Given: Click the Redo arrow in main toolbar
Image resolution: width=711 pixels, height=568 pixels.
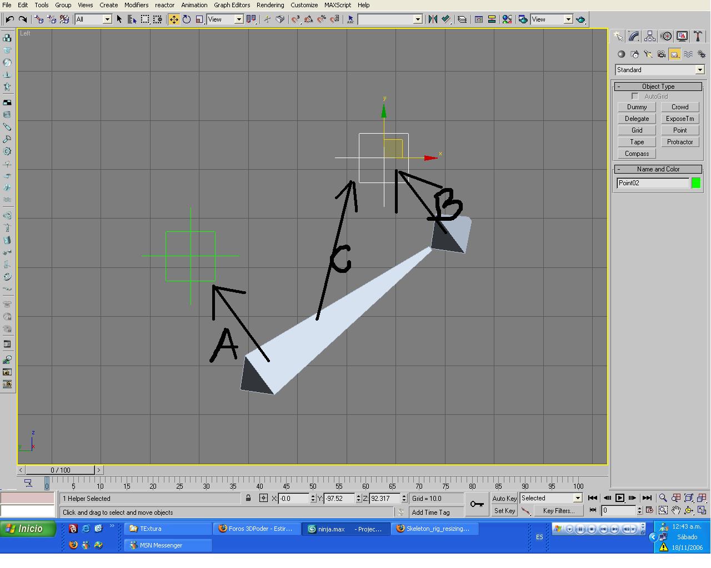Looking at the screenshot, I should click(23, 19).
